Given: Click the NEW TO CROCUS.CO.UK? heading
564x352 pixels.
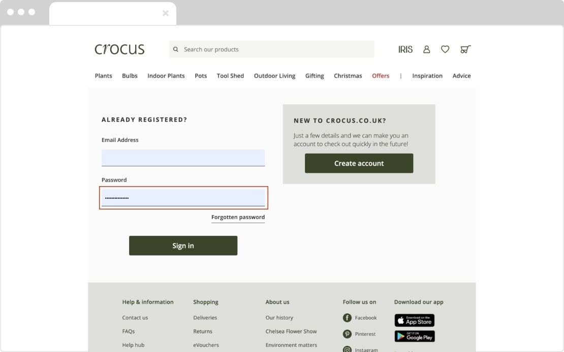Looking at the screenshot, I should tap(340, 121).
